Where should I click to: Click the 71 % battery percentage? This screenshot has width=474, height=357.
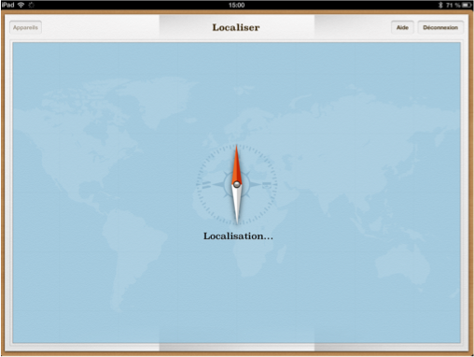click(x=453, y=5)
